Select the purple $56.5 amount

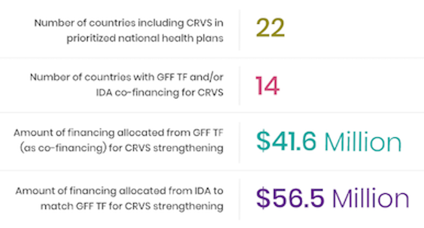pos(290,198)
